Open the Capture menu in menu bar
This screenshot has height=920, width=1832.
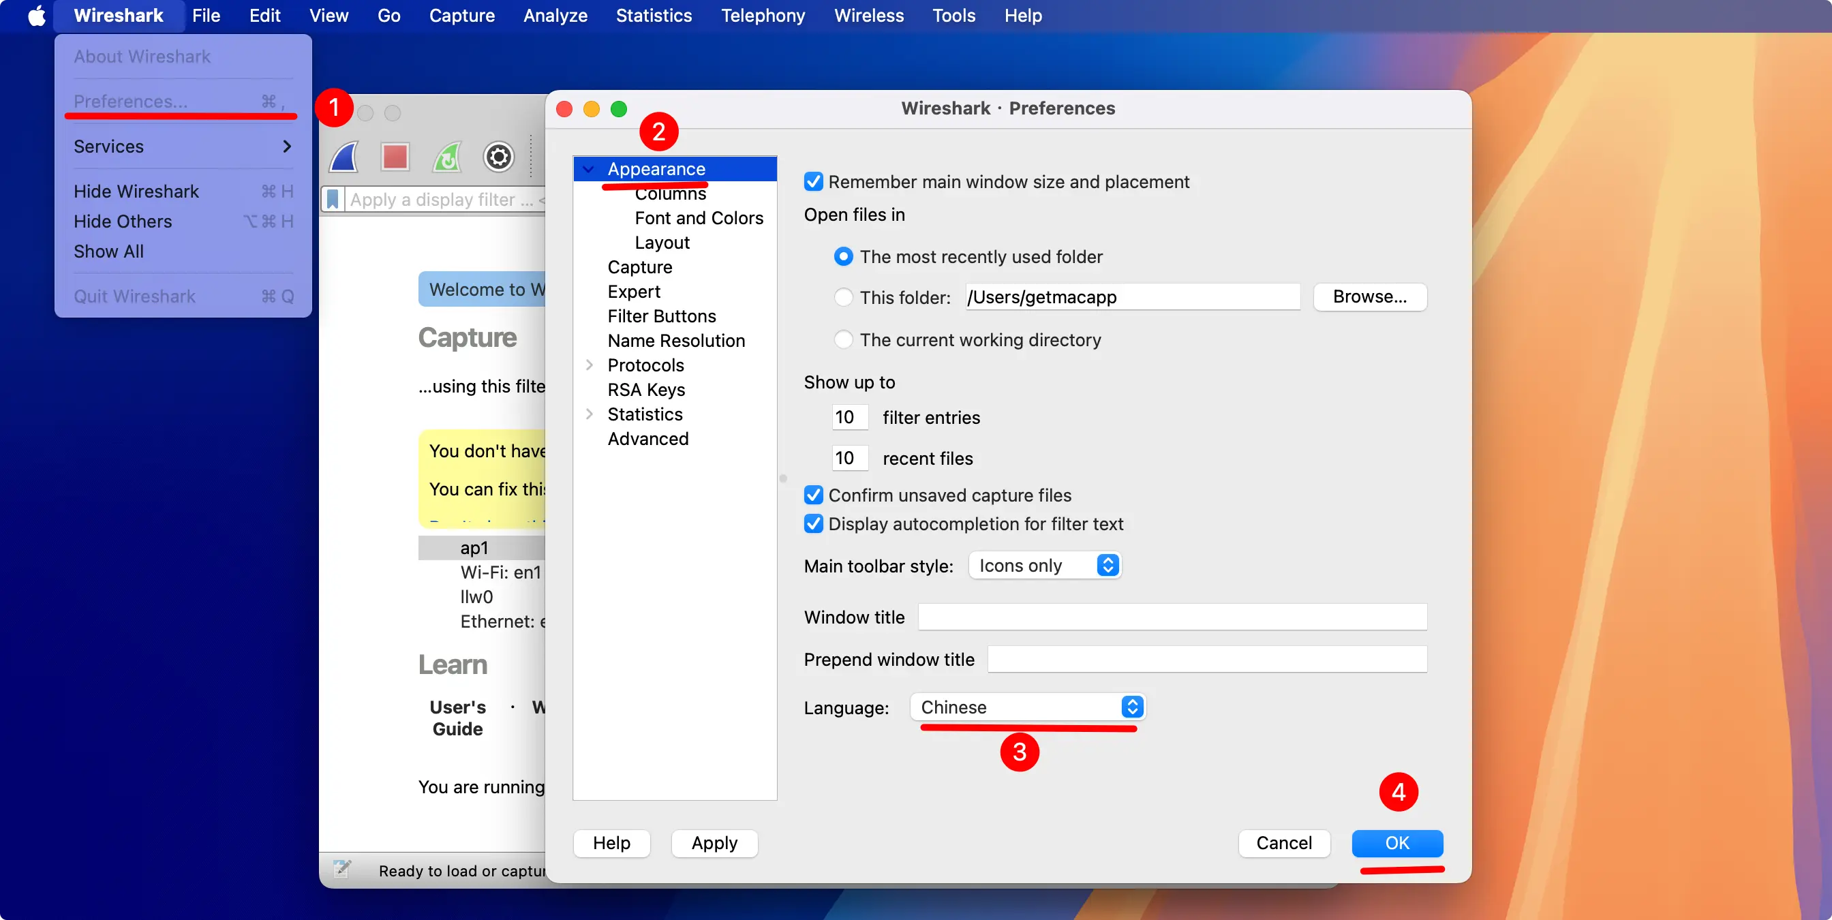[461, 16]
